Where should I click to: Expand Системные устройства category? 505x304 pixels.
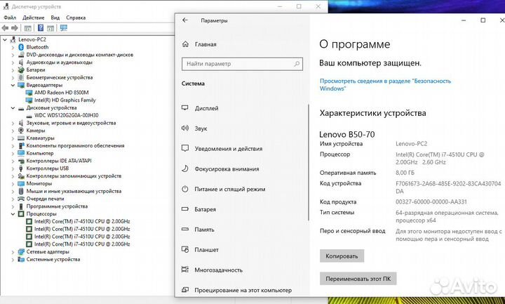coord(13,260)
